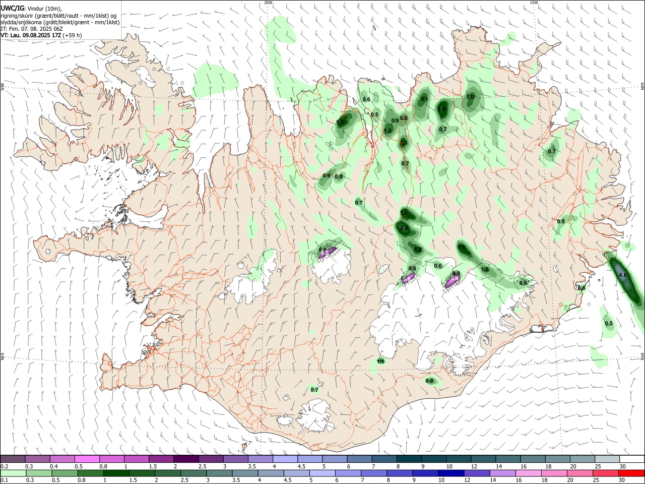
Task: Select the darkest green 1–1.5 swatch, lower scale
Action: click(116, 473)
